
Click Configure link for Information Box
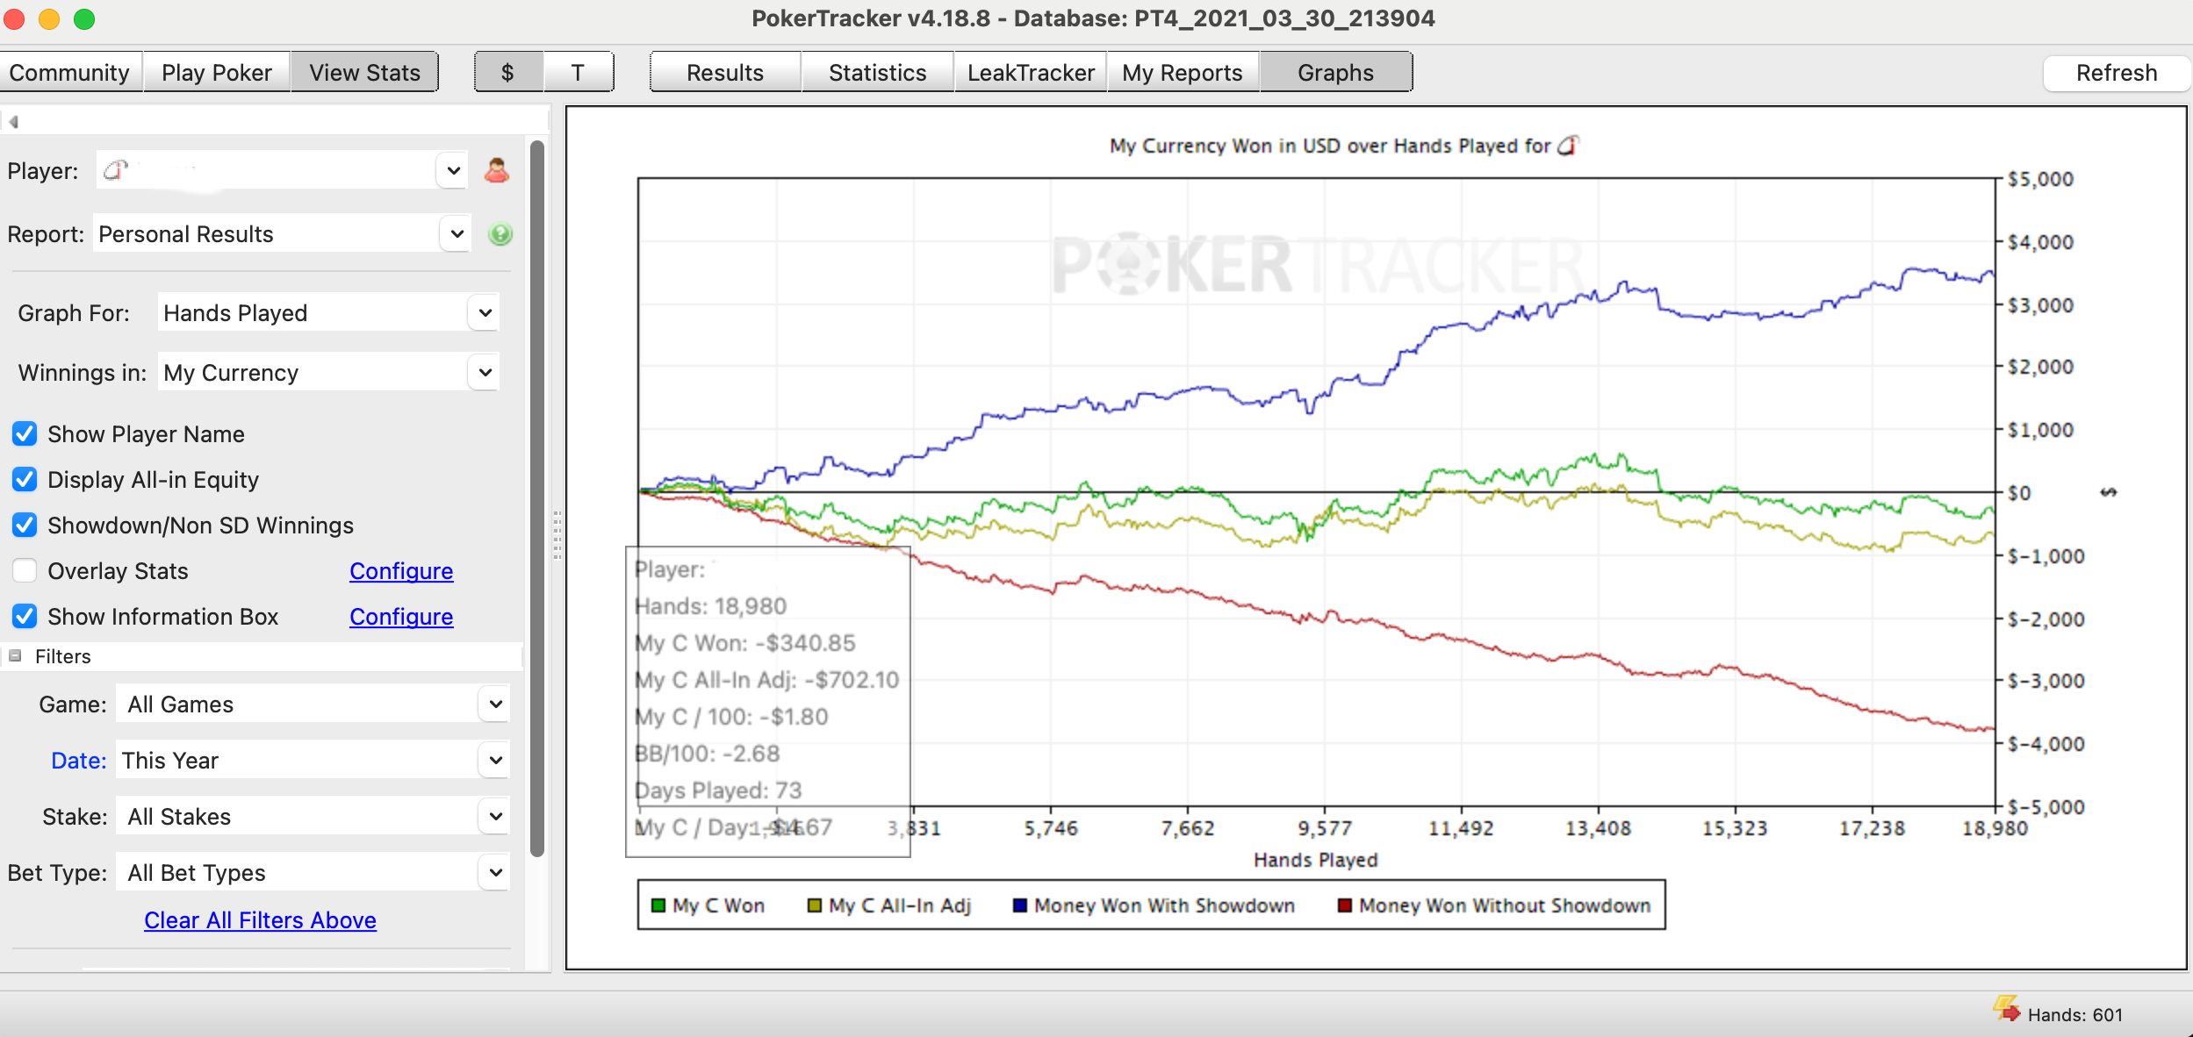401,617
